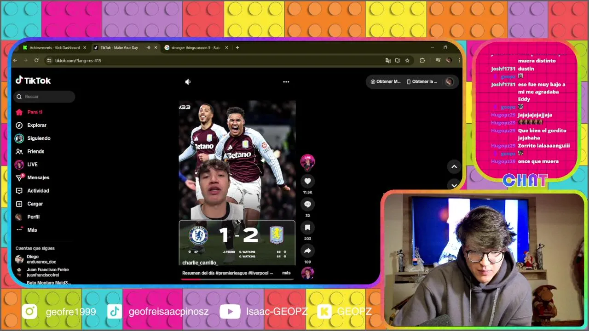The width and height of the screenshot is (589, 331).
Task: Go to next video with down chevron
Action: [454, 185]
